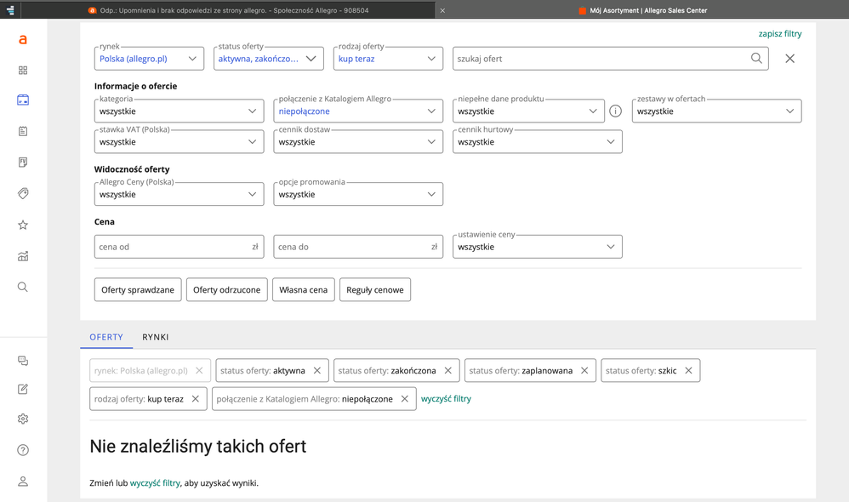Expand stawka VAT (Polska) dropdown
The image size is (849, 502).
179,142
